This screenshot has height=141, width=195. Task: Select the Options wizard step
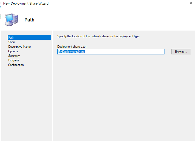13,51
